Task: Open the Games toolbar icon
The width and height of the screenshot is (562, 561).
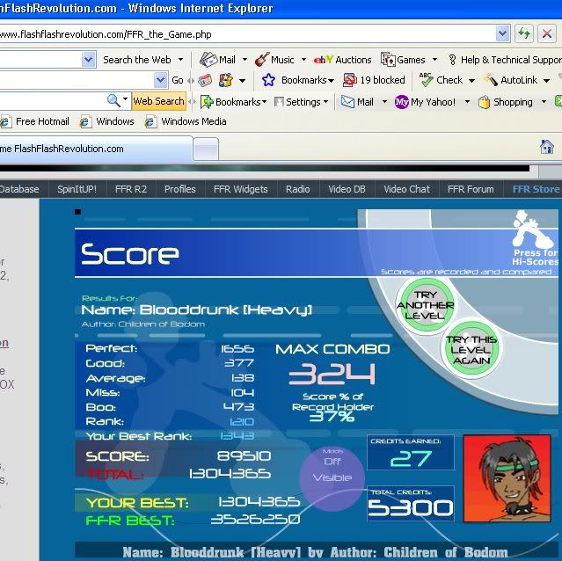Action: tap(388, 60)
